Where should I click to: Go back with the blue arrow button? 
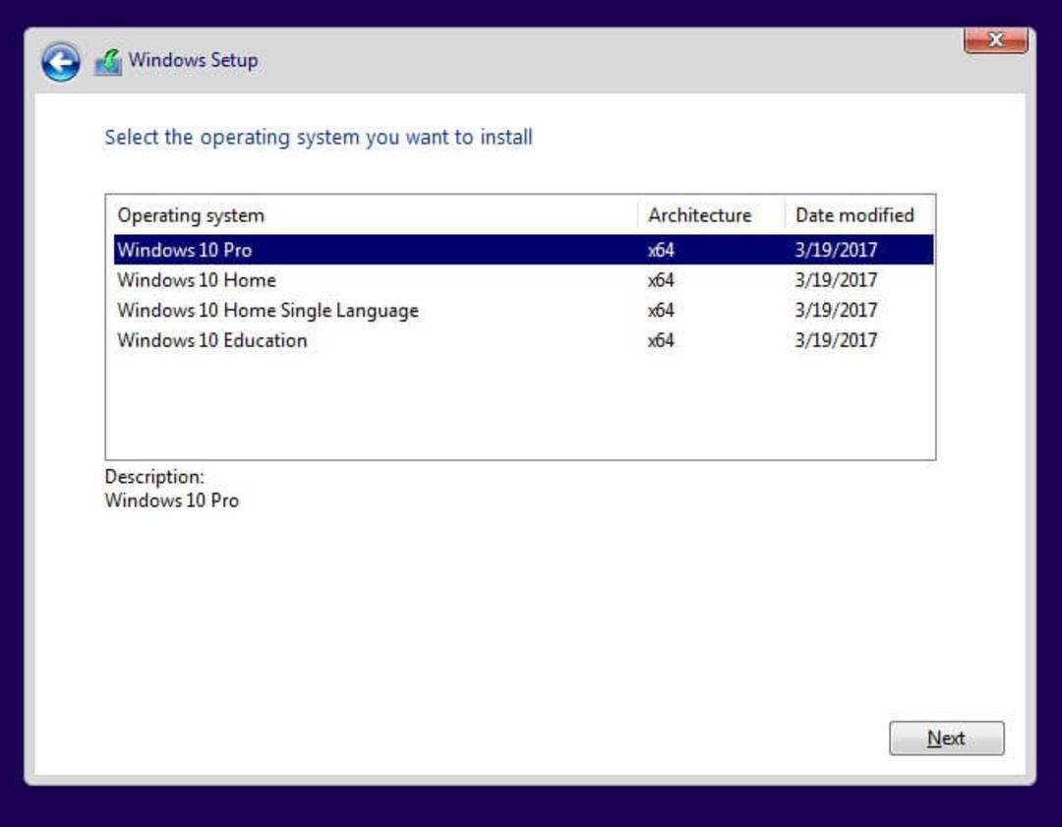[x=61, y=62]
